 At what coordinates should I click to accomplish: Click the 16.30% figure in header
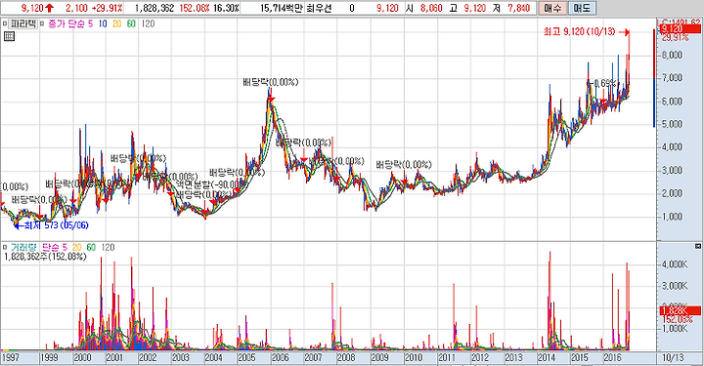[x=226, y=8]
